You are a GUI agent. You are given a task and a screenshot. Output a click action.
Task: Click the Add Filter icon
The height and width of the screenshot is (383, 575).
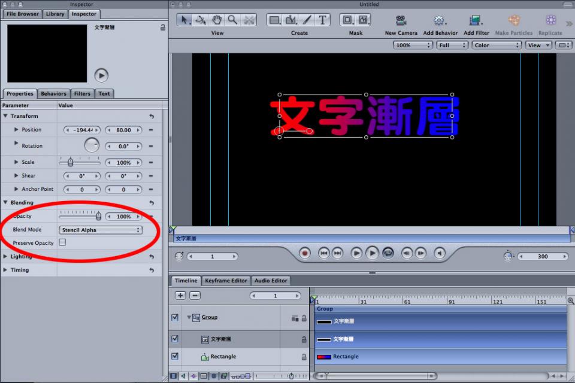click(x=476, y=20)
